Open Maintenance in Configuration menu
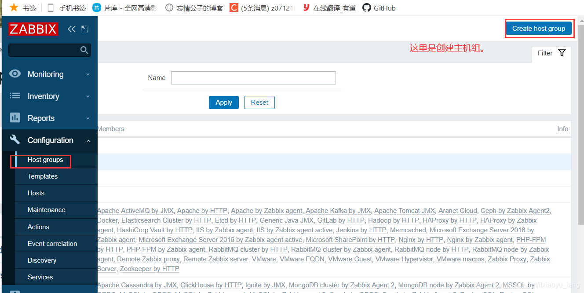 pos(47,210)
